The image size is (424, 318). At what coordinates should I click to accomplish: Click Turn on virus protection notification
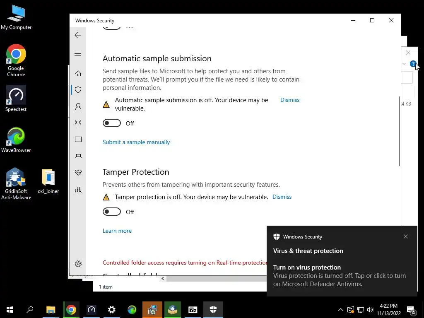[x=342, y=275]
